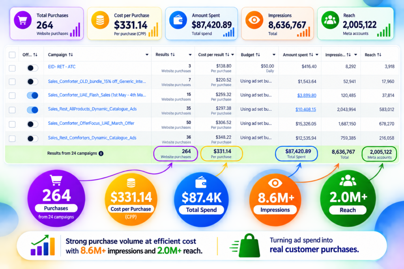Viewport: 404px width, 269px height.
Task: Open the EID- RET - ATC campaign link
Action: [x=62, y=67]
